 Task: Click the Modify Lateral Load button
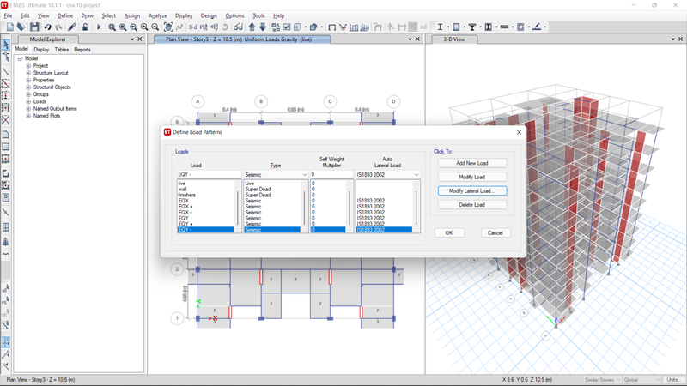[472, 190]
